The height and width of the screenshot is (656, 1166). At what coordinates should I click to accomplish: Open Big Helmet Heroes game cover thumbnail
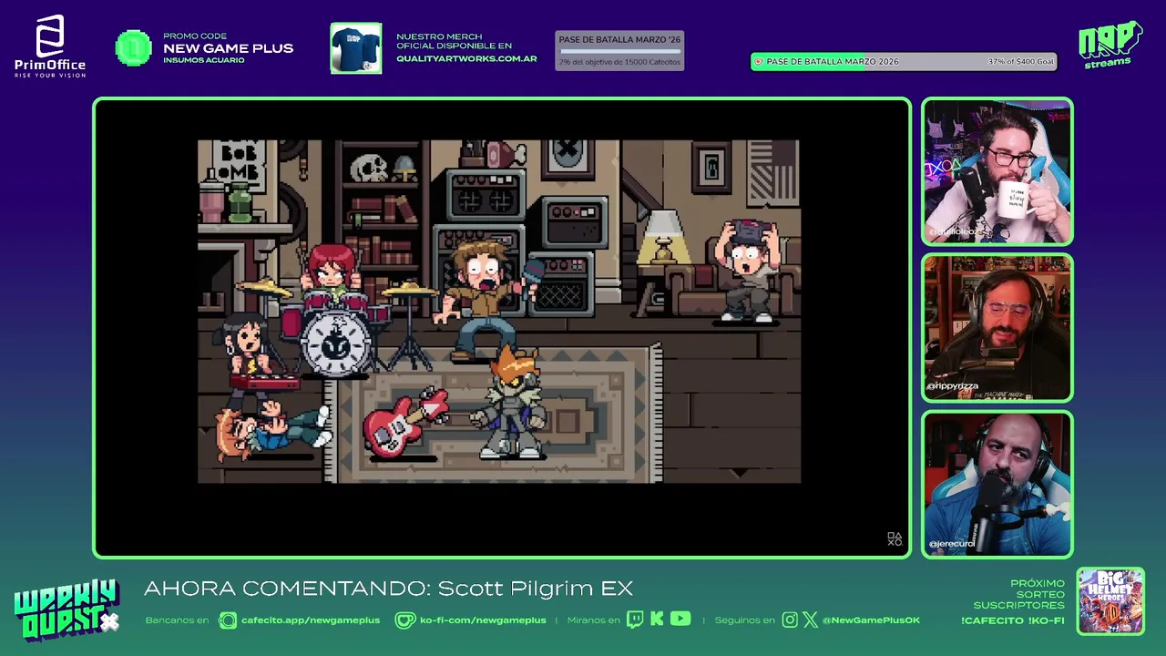[1110, 601]
